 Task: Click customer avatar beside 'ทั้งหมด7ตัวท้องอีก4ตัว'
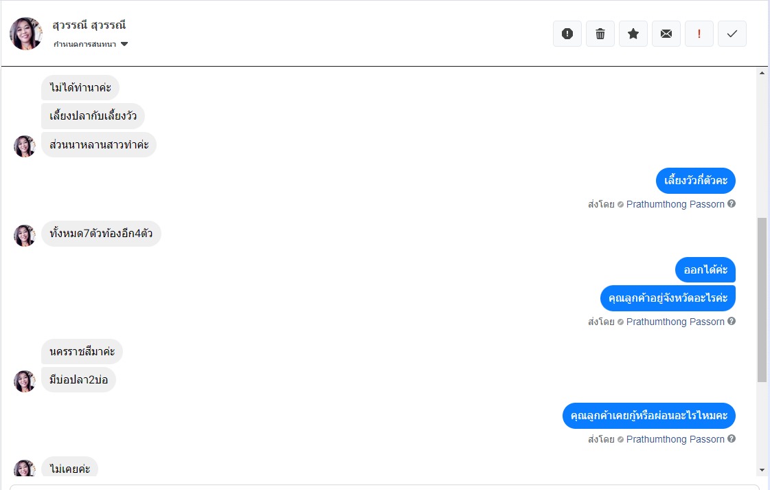click(25, 235)
